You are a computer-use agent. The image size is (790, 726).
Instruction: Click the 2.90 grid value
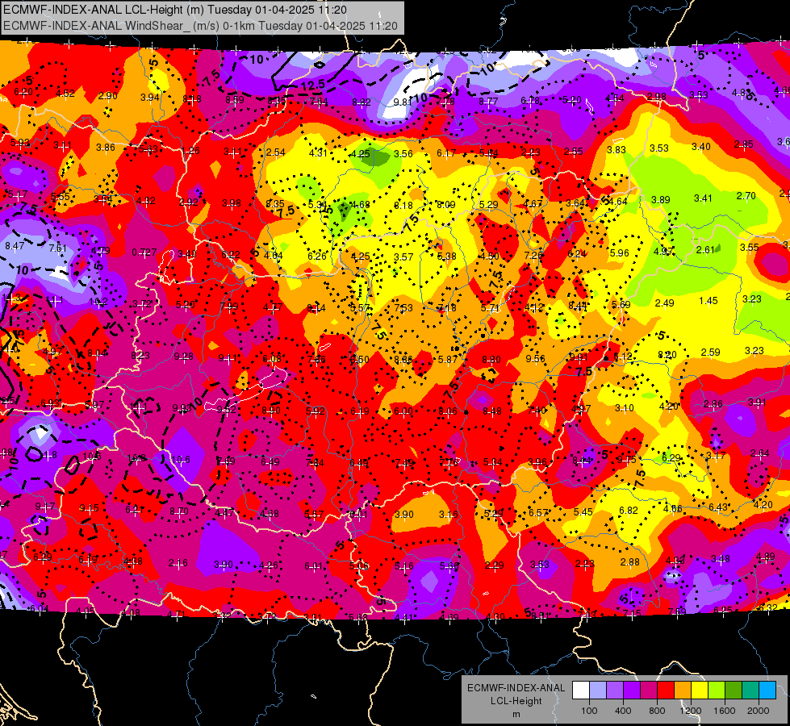(108, 96)
